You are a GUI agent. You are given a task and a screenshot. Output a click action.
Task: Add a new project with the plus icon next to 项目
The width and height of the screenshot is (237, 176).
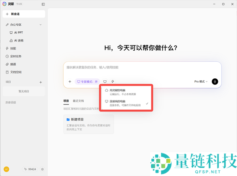[x=41, y=82]
